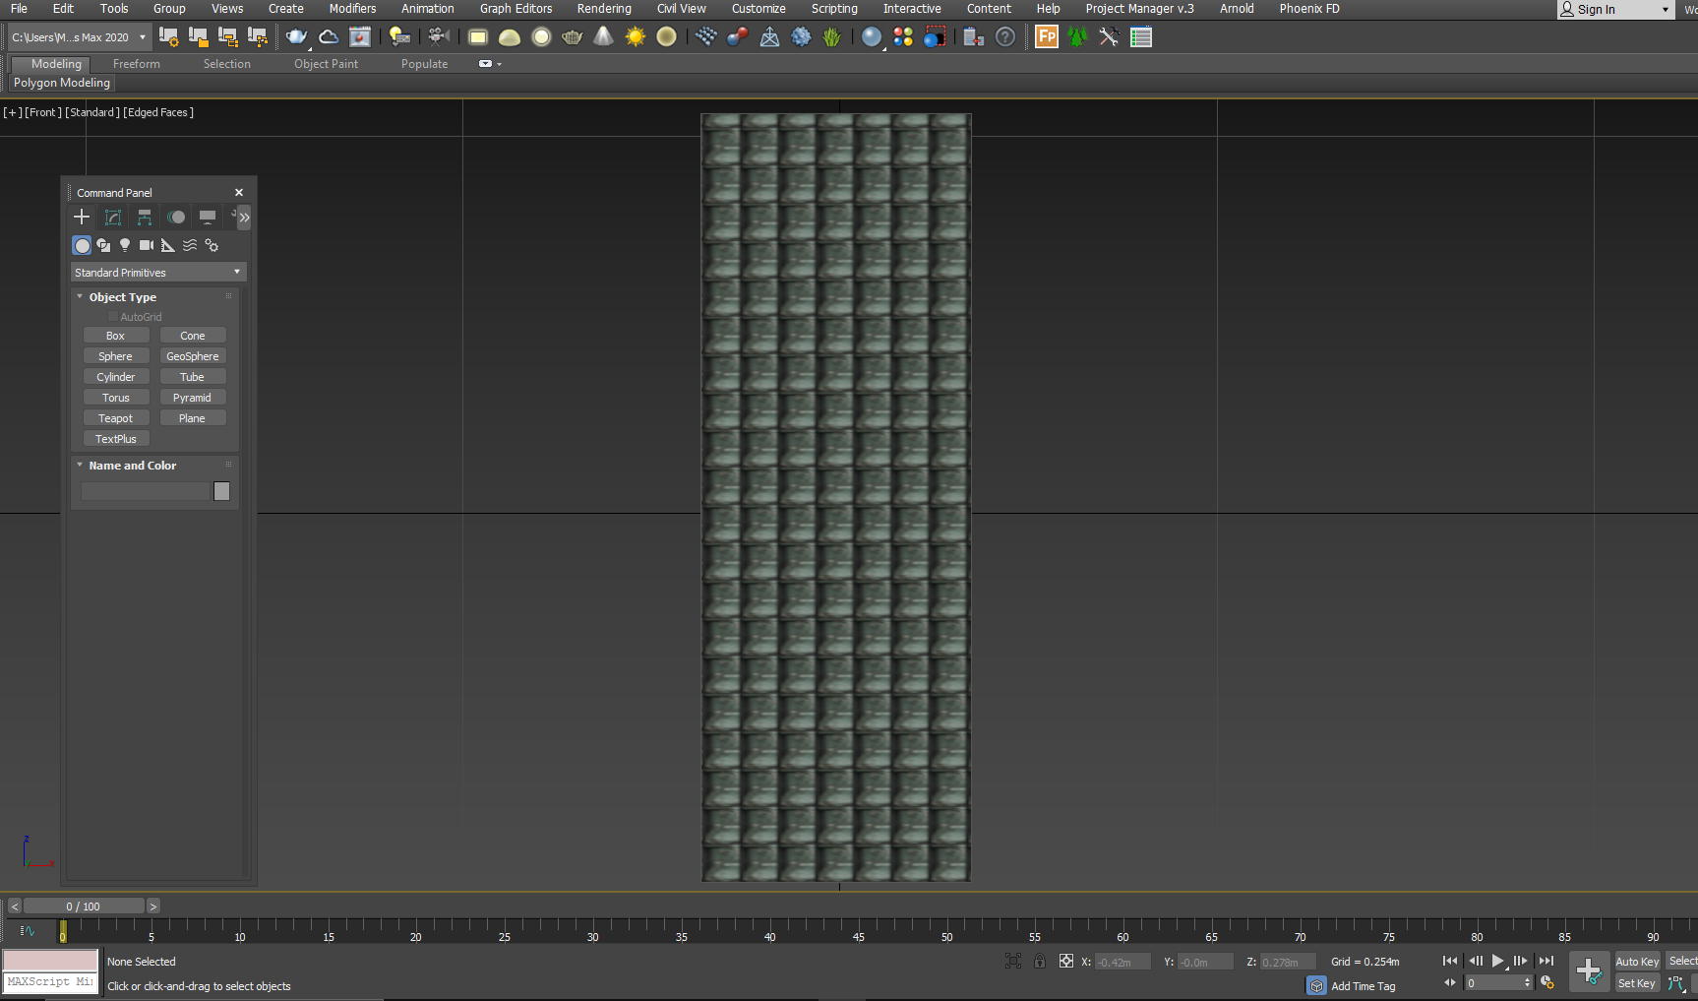Open the object color swatch in Name and Color
This screenshot has width=1698, height=1001.
221,490
